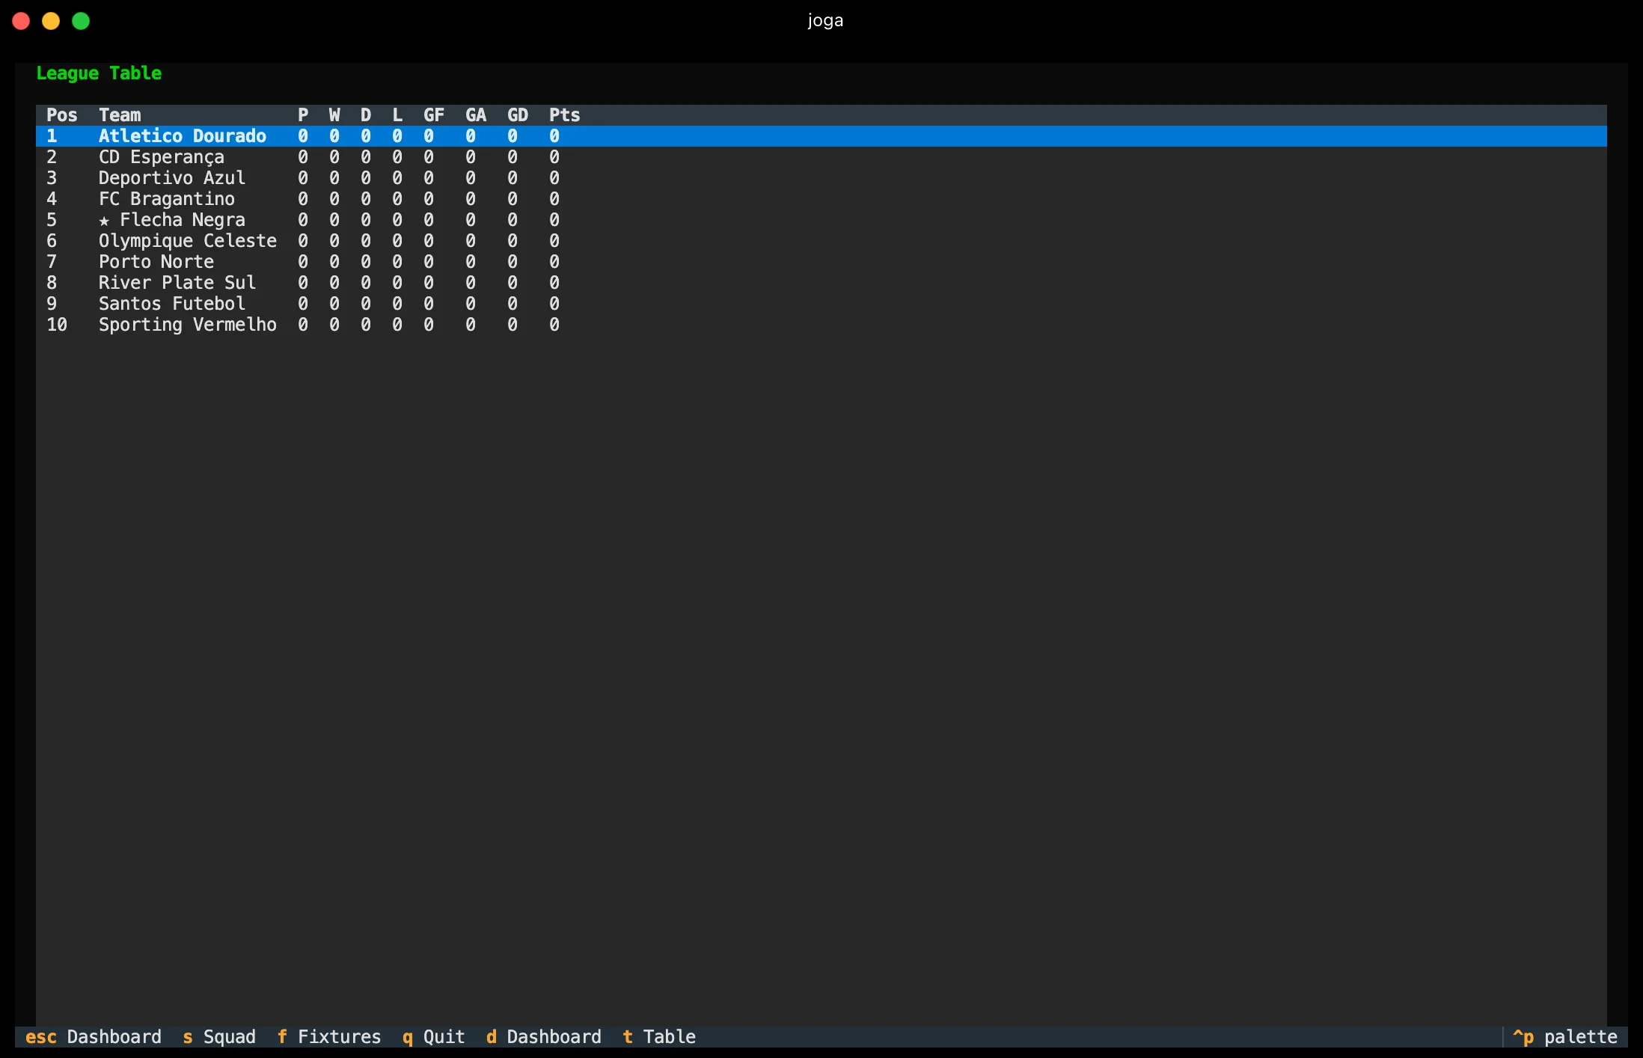This screenshot has height=1058, width=1643.
Task: Select the Porto Norte row
Action: tap(821, 262)
